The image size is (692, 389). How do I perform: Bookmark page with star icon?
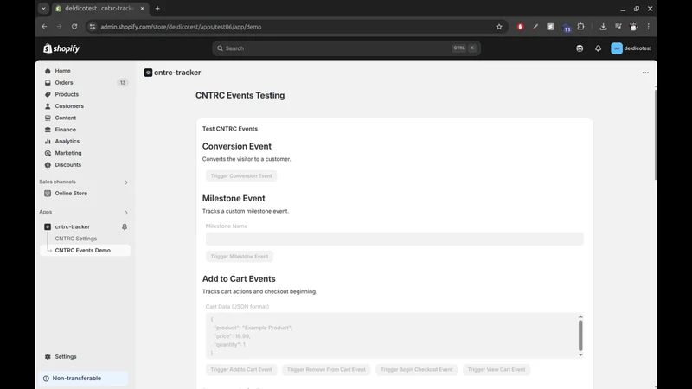tap(499, 27)
